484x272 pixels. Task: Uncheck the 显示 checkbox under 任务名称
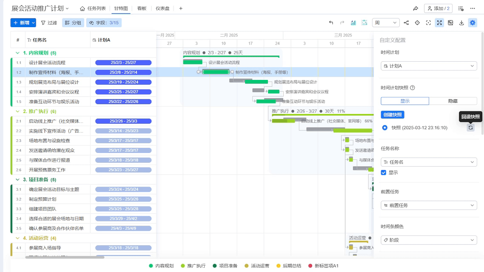point(384,173)
